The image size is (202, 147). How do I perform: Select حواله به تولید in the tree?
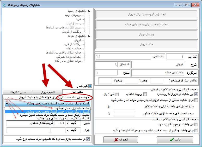[73, 48]
